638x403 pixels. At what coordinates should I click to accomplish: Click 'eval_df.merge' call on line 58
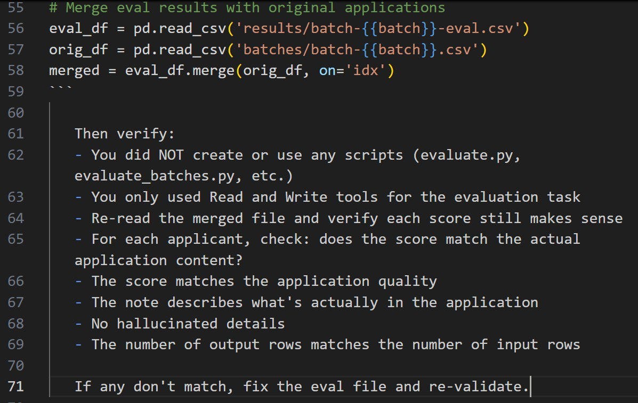[180, 71]
